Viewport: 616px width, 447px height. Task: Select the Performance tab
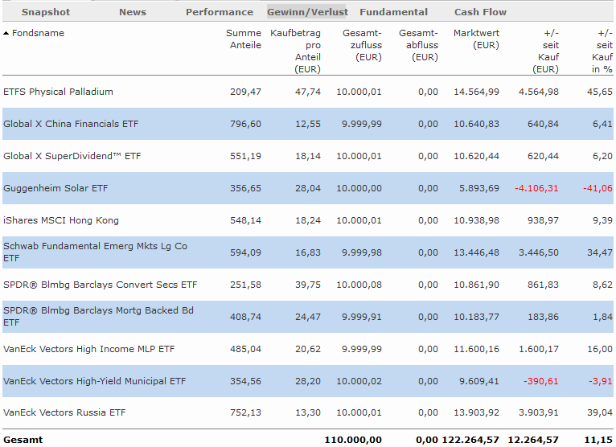coord(220,12)
